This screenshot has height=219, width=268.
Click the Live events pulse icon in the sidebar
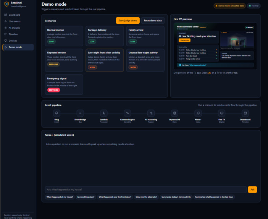coord(6,21)
